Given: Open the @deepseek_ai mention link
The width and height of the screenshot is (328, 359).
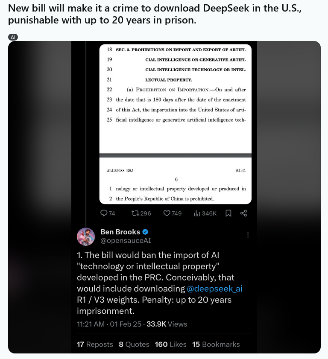Looking at the screenshot, I should pyautogui.click(x=214, y=289).
